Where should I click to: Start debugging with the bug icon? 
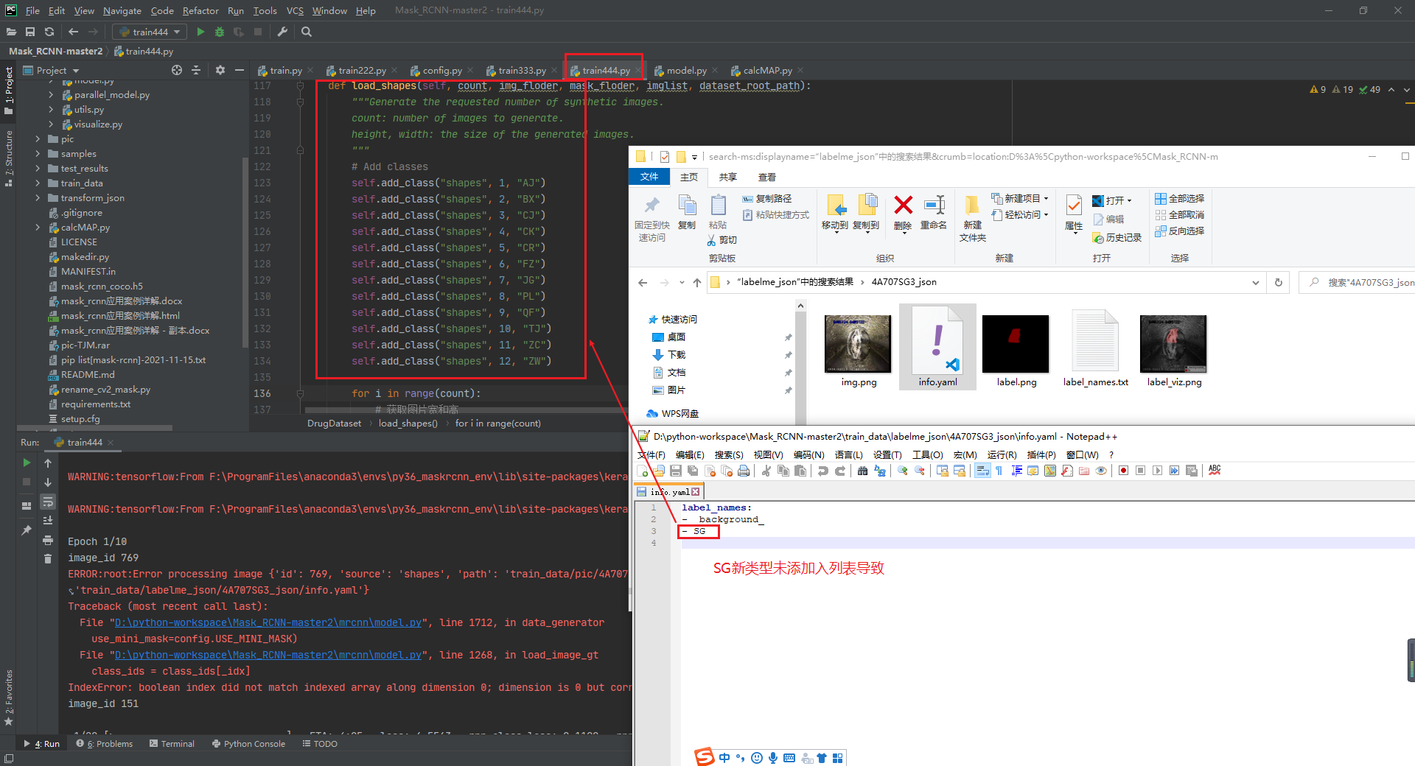(219, 32)
